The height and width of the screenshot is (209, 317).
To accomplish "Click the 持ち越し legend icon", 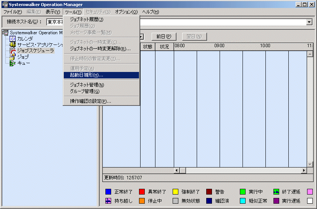I will (x=108, y=201).
